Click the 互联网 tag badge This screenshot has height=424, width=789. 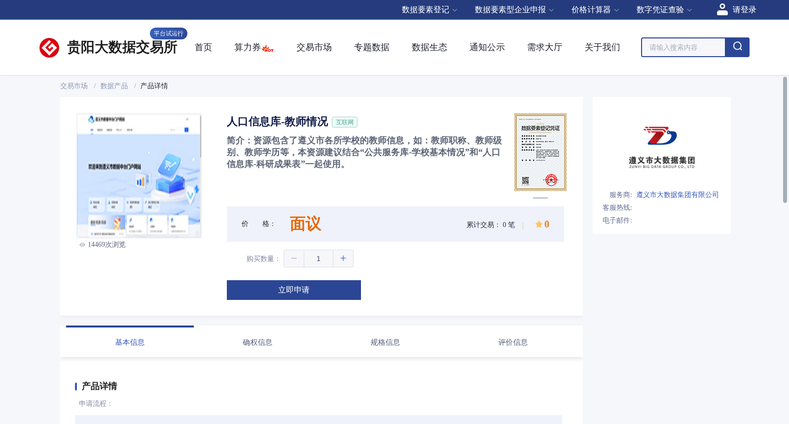point(345,122)
